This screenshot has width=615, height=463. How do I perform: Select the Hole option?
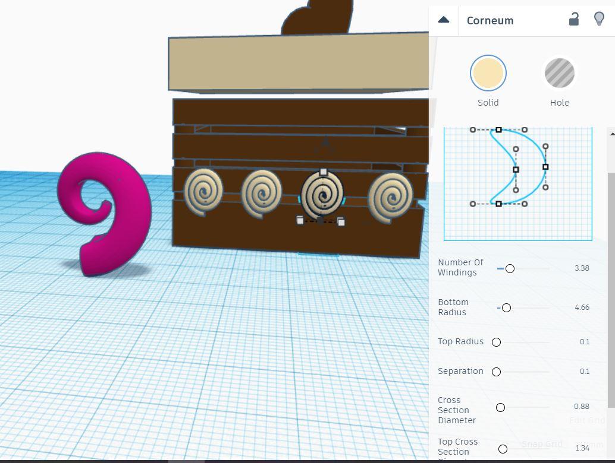560,73
